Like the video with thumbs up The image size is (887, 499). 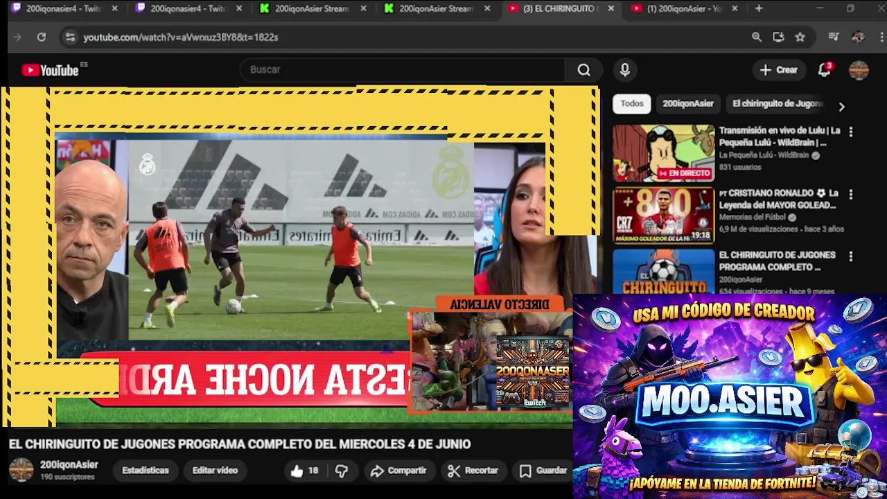(x=304, y=471)
